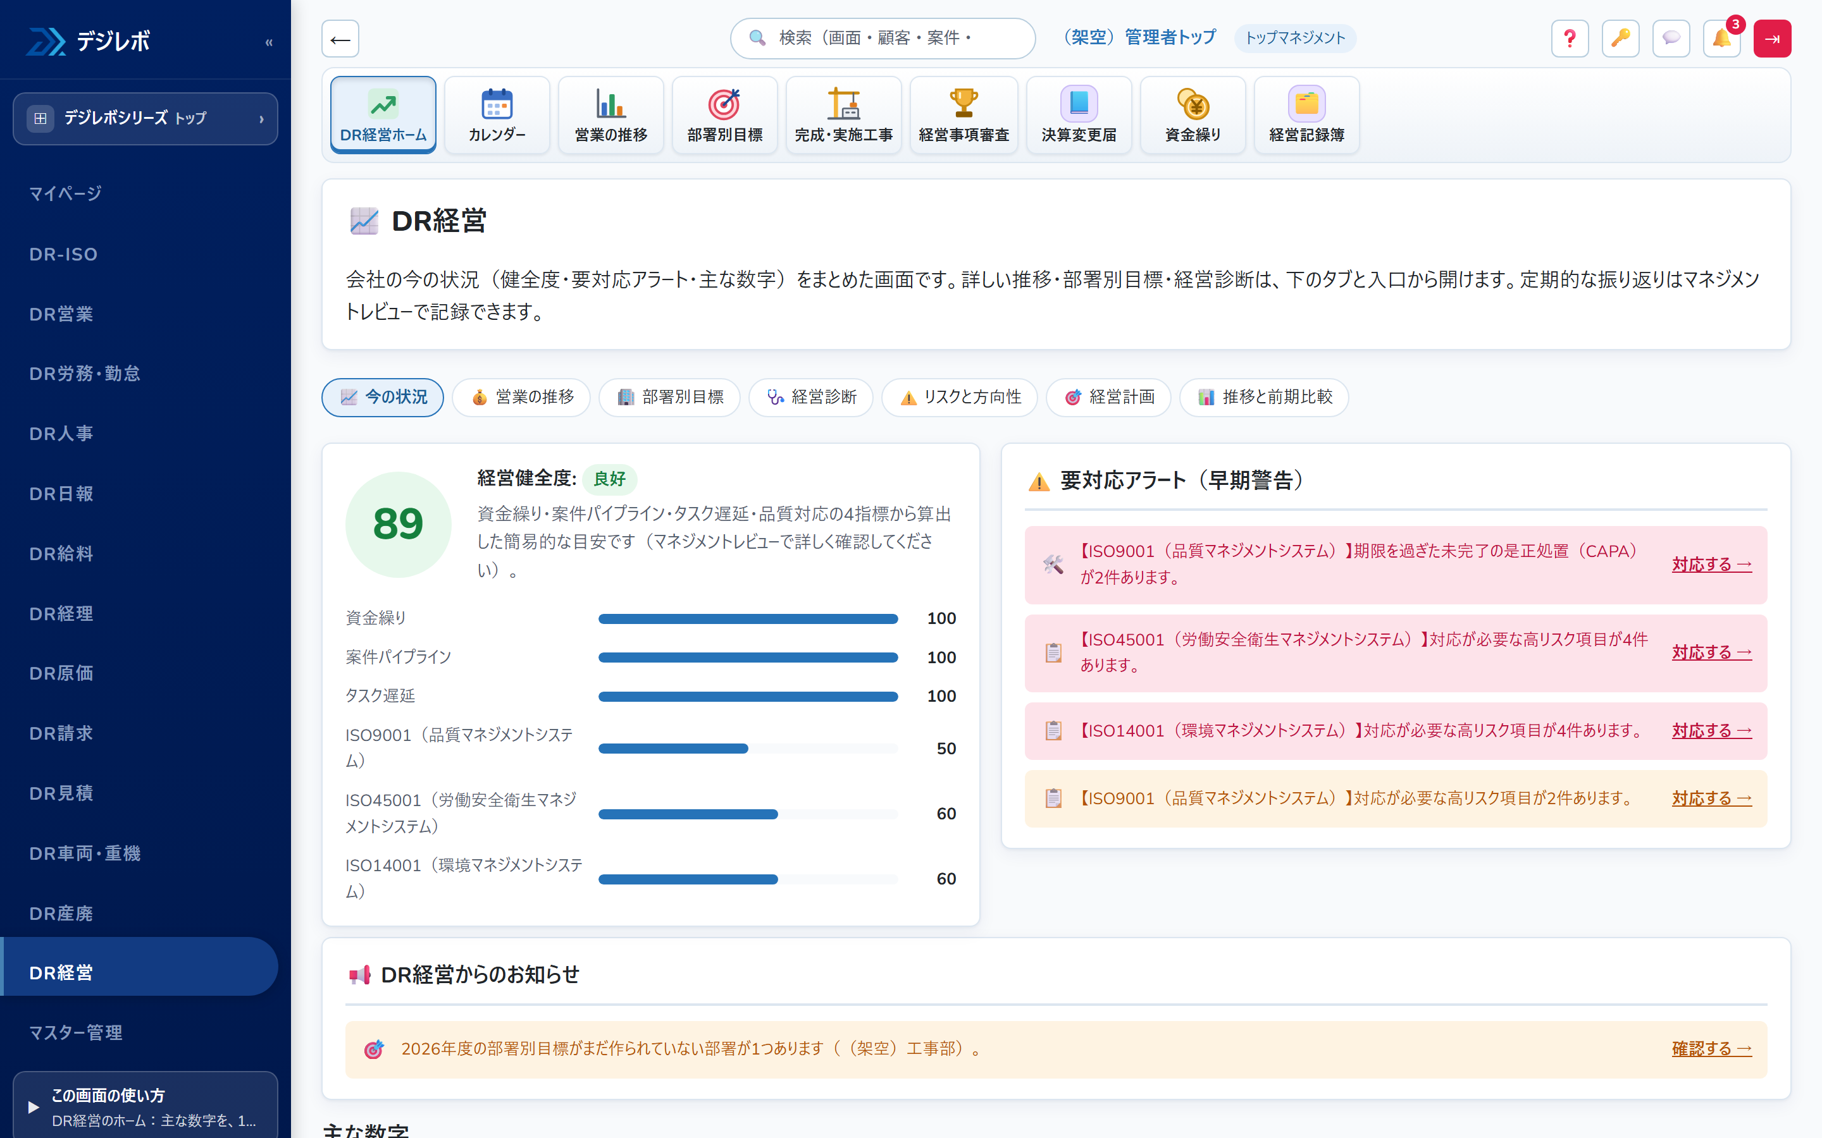Open the 経営事項審査 trophy icon

(x=963, y=114)
